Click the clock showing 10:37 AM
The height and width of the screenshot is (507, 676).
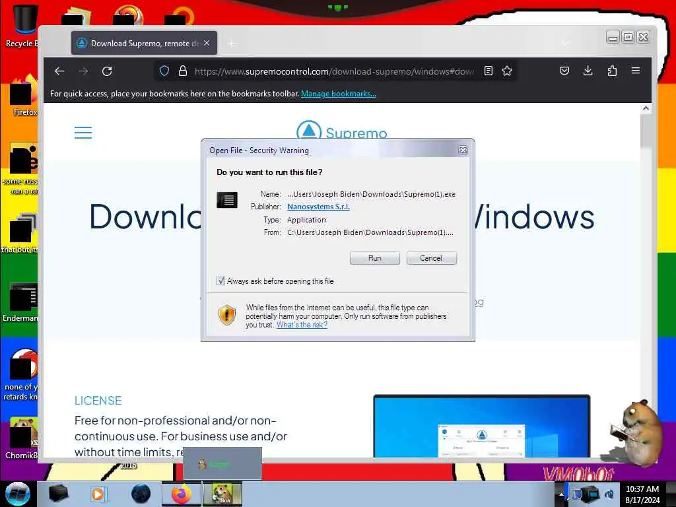tap(642, 494)
